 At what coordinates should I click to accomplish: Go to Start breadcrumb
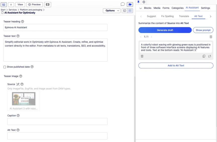(3, 10)
